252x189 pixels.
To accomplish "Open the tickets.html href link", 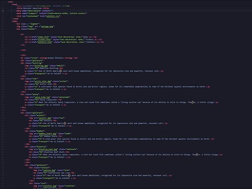I will click(x=45, y=40).
